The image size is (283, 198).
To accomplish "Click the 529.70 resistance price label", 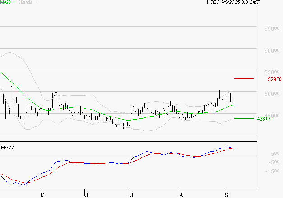I will pos(274,79).
